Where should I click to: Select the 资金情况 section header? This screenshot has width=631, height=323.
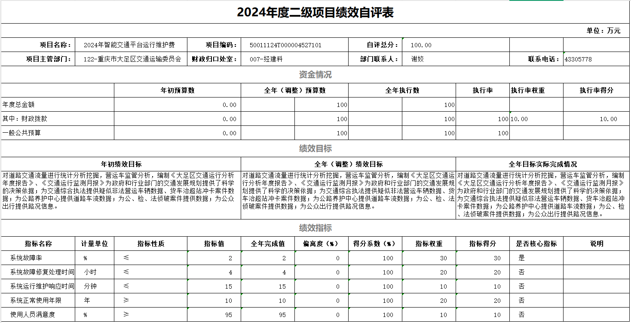pos(315,74)
